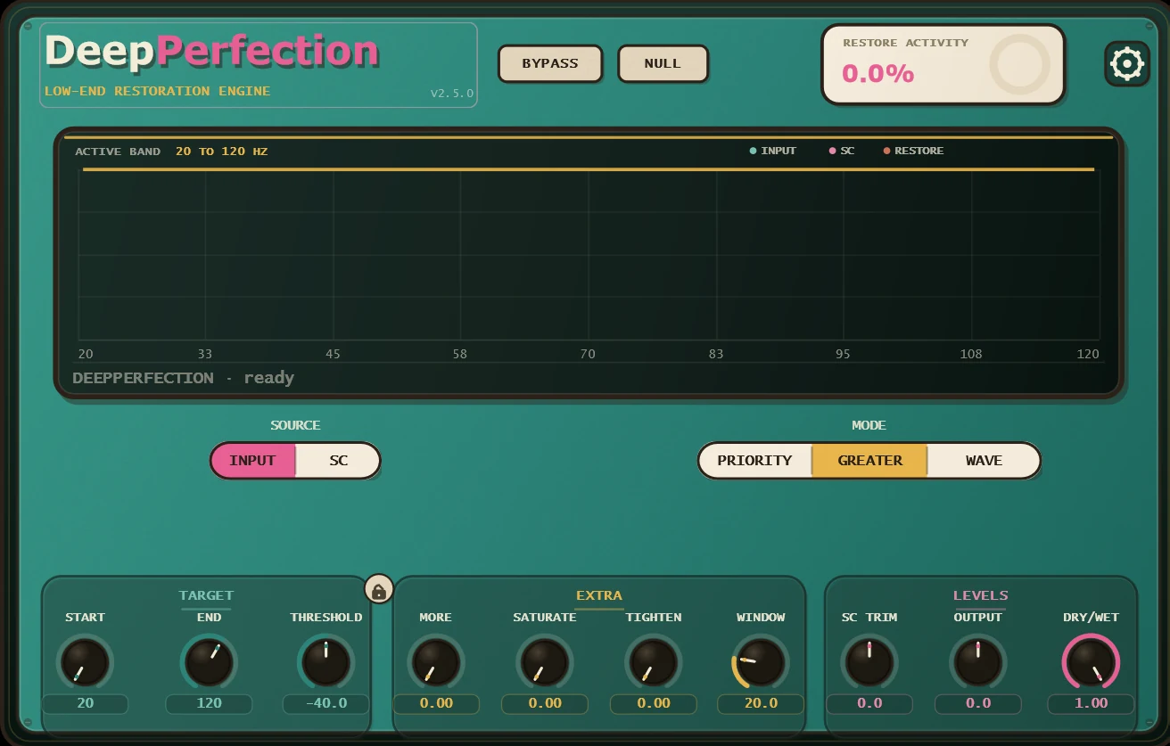This screenshot has height=746, width=1170.
Task: Click the END knob
Action: pos(210,662)
